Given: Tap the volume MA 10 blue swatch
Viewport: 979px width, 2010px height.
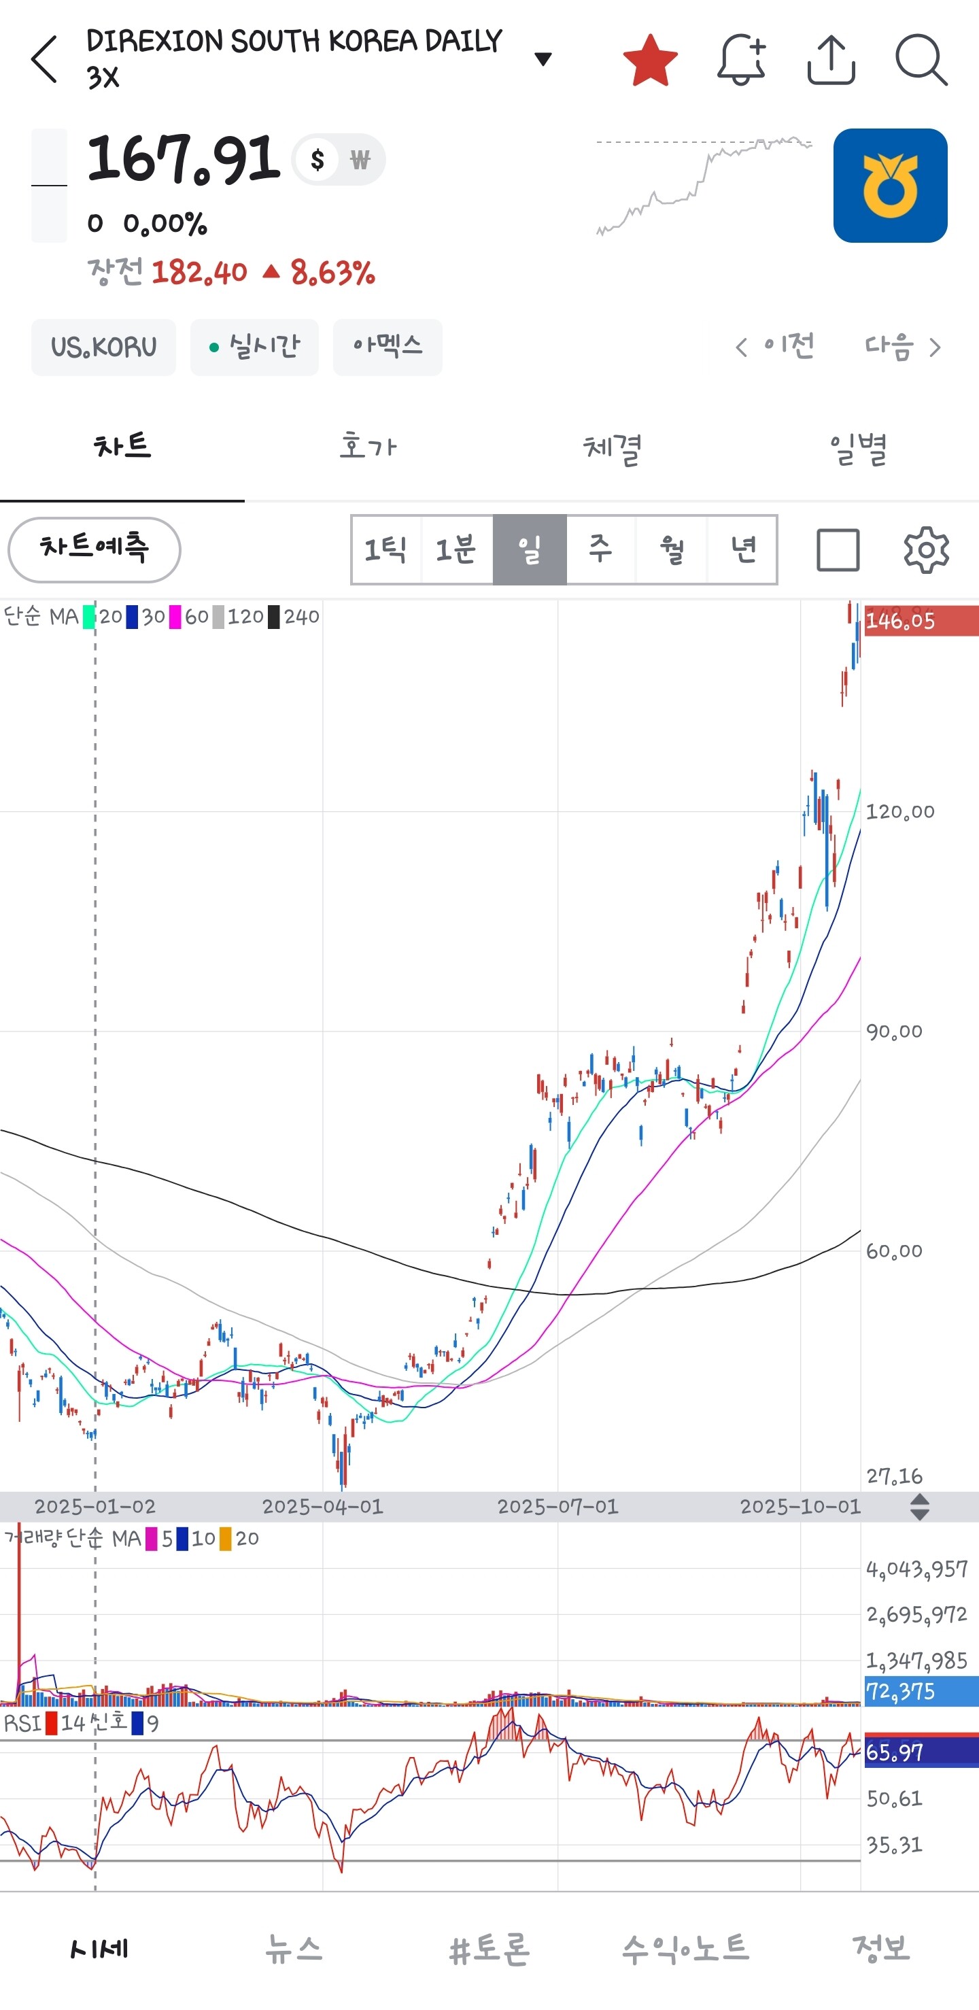Looking at the screenshot, I should pyautogui.click(x=182, y=1539).
